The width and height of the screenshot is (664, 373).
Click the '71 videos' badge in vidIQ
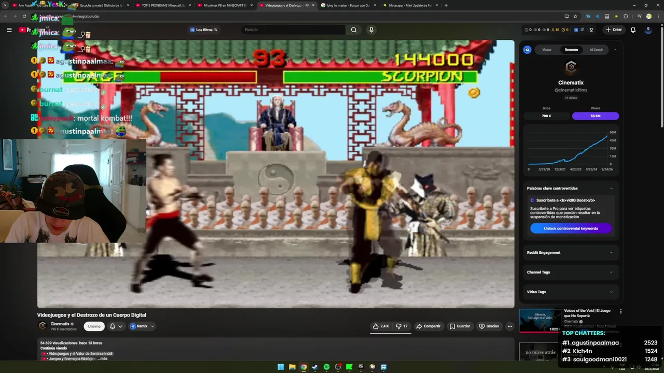pyautogui.click(x=571, y=98)
